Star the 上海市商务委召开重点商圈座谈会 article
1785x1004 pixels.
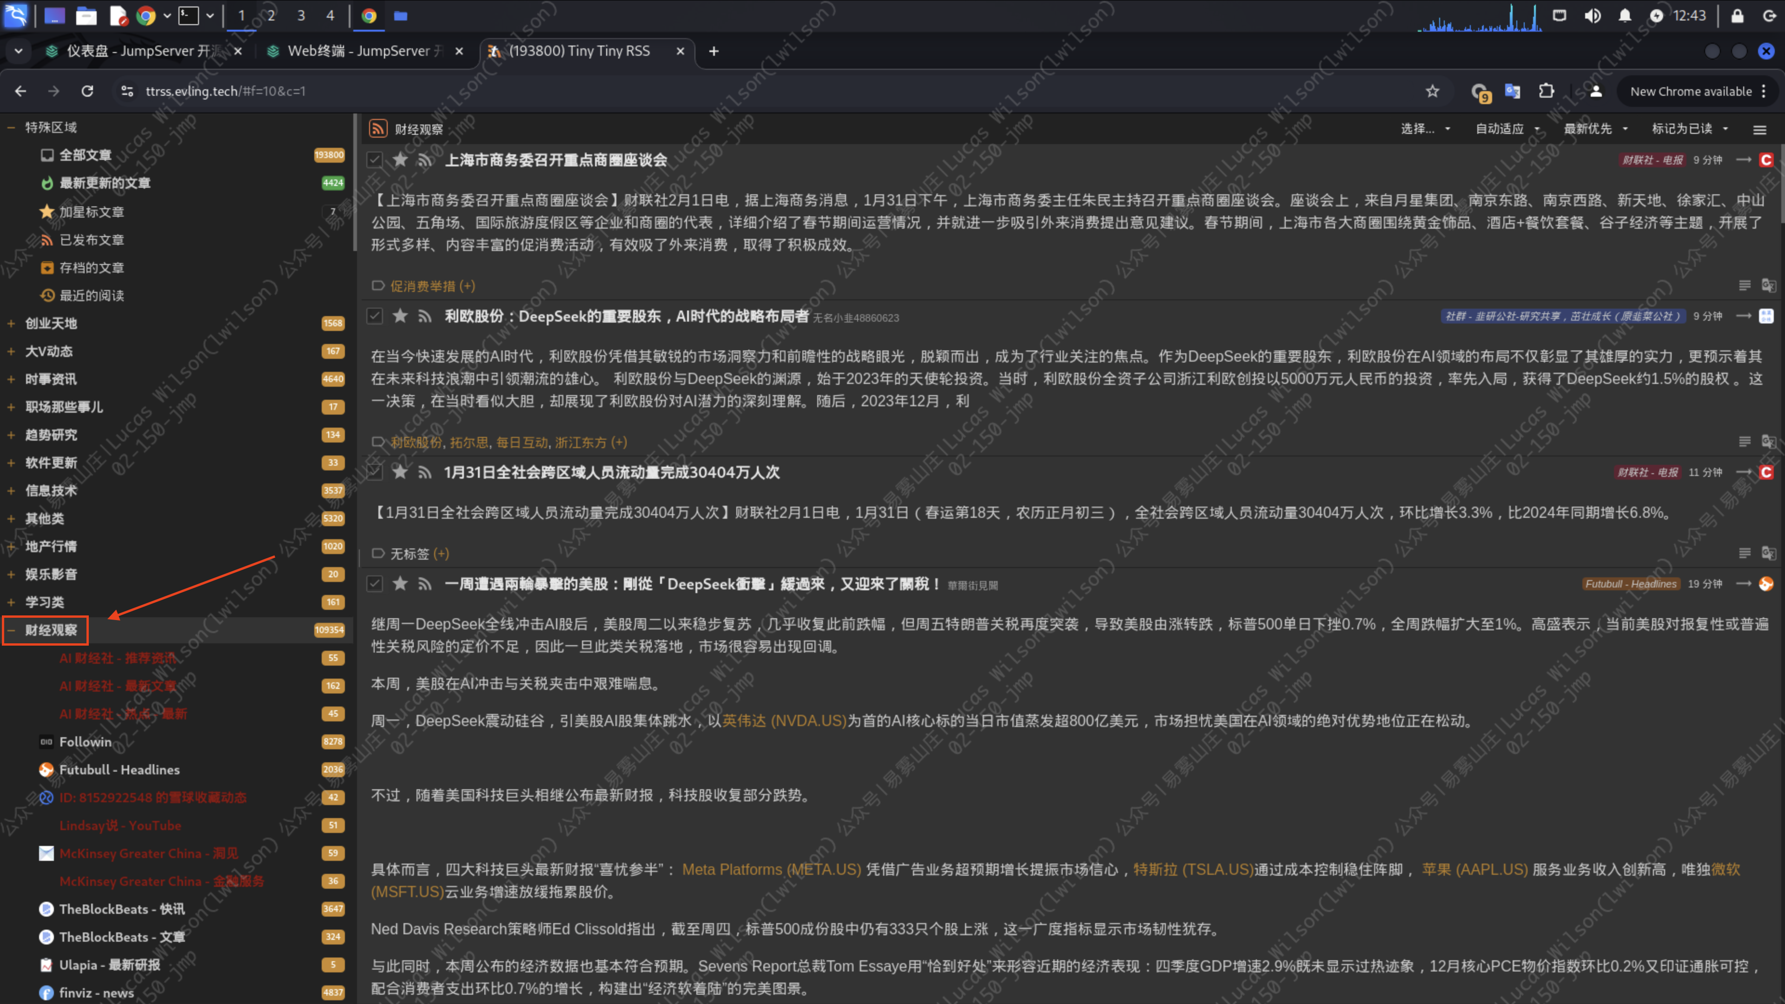pos(400,160)
